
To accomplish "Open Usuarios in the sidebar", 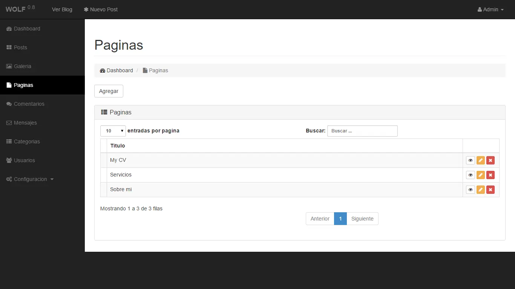I will point(42,160).
